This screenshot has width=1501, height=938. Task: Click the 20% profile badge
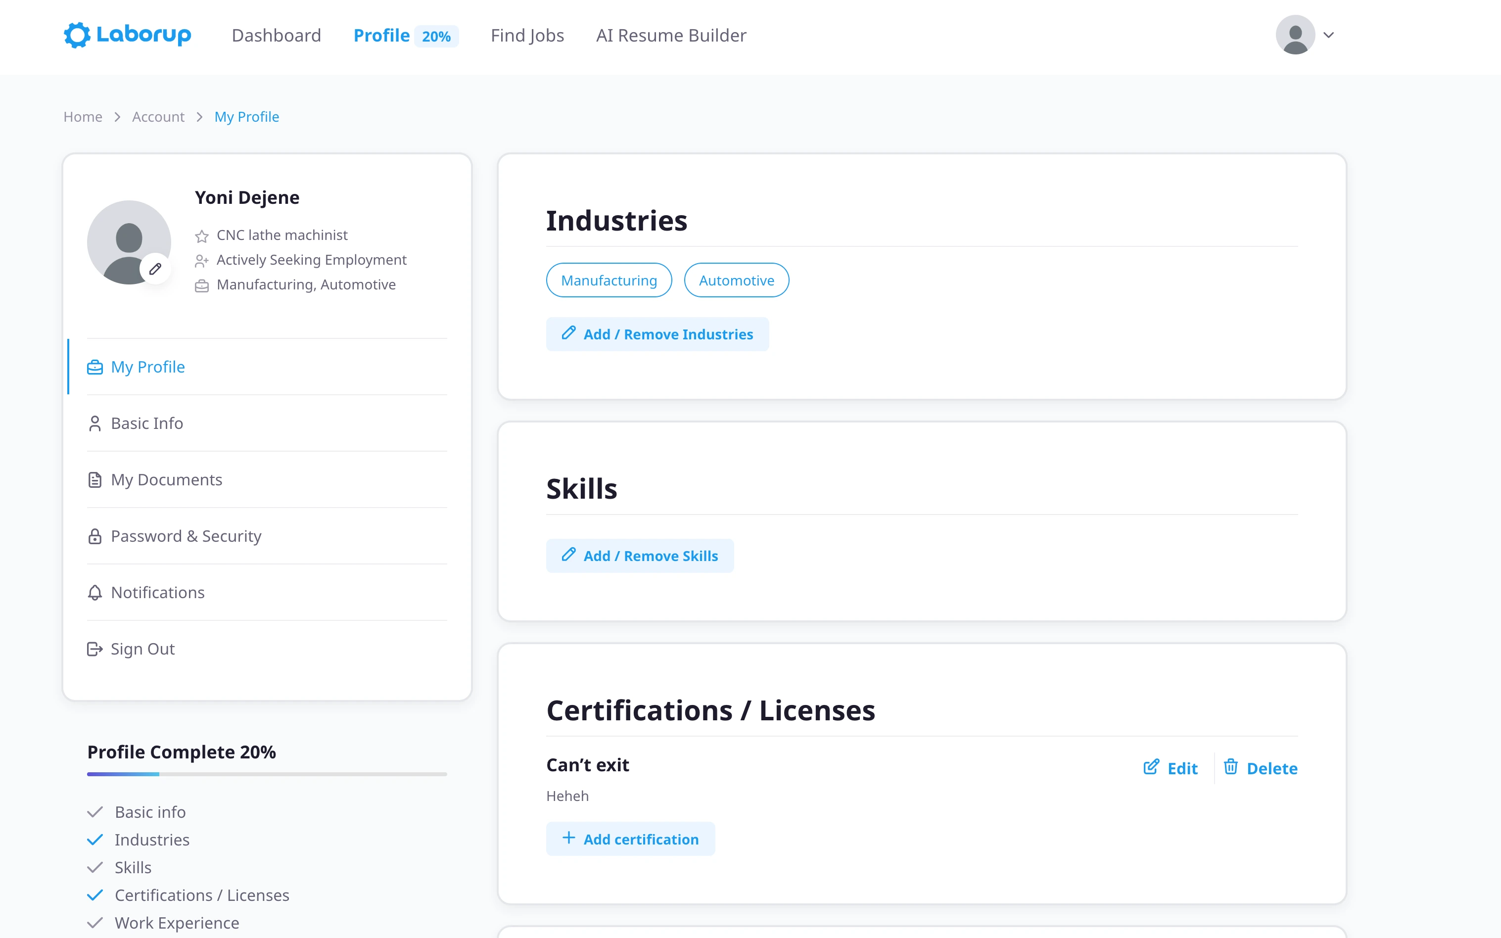point(436,37)
